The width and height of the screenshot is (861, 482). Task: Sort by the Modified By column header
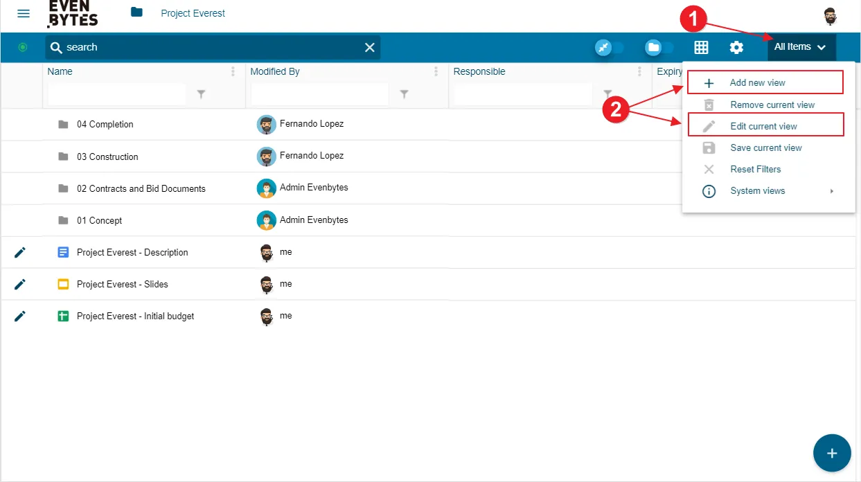tap(275, 71)
